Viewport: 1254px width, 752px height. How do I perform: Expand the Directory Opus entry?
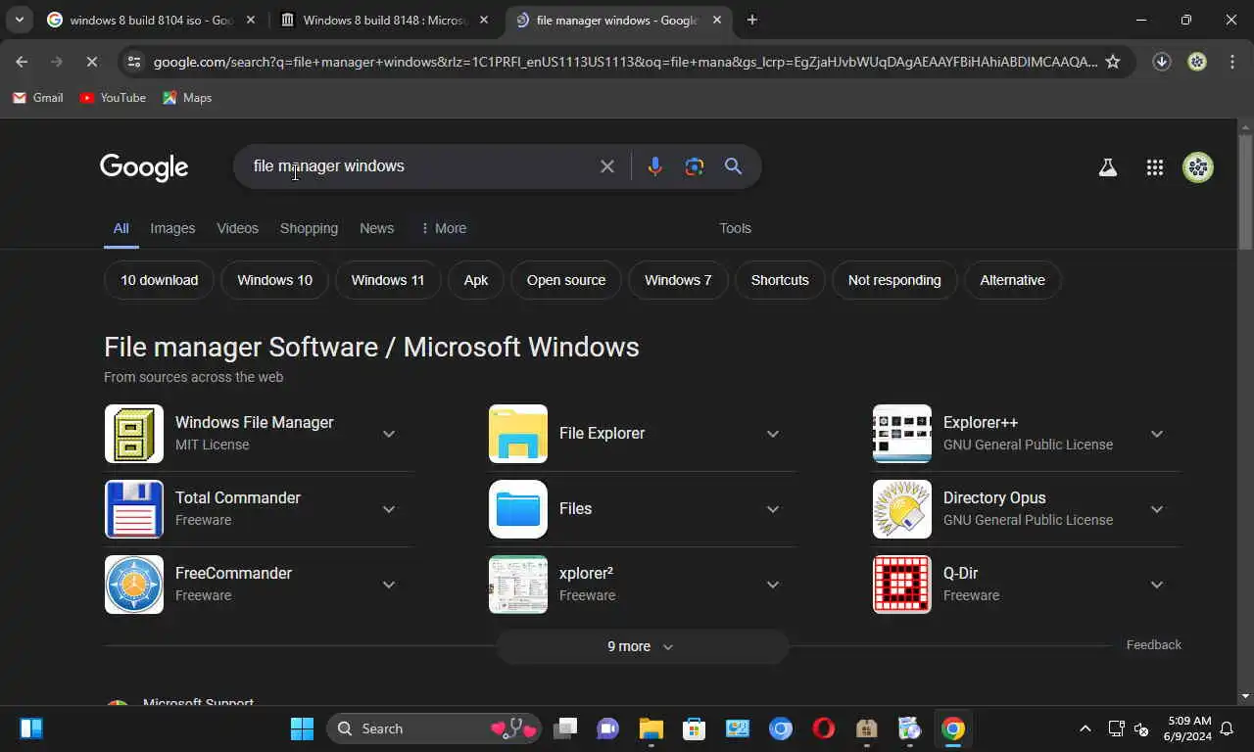(x=1157, y=509)
